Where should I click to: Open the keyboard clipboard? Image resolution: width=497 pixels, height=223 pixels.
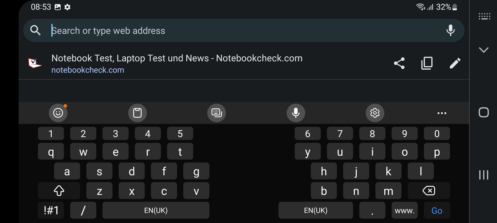137,113
